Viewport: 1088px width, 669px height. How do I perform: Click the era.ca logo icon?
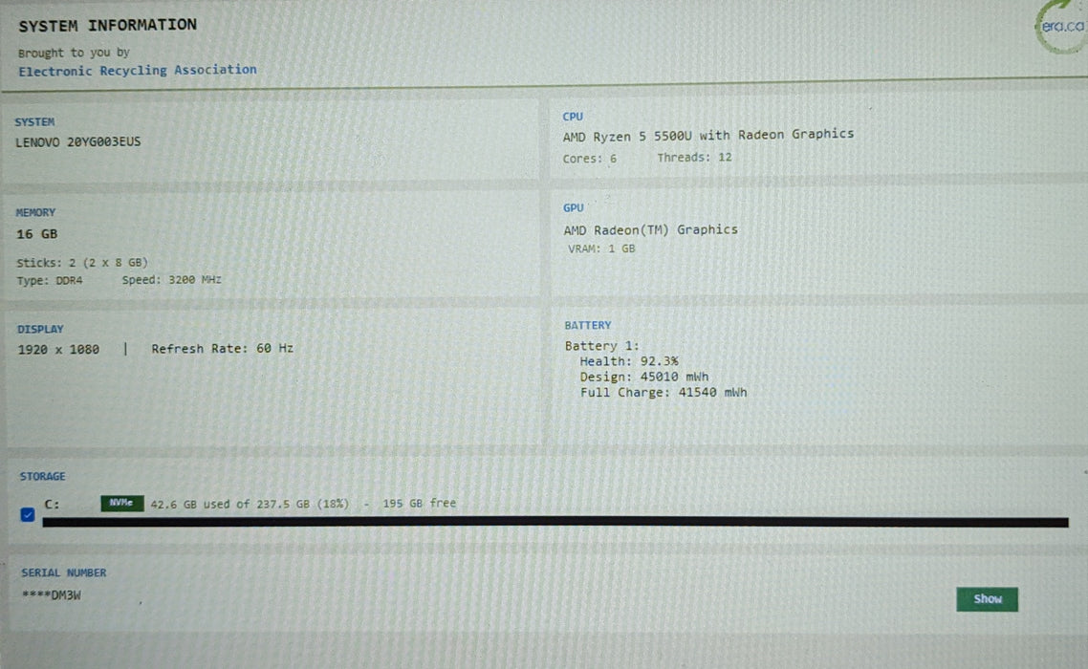(1061, 27)
